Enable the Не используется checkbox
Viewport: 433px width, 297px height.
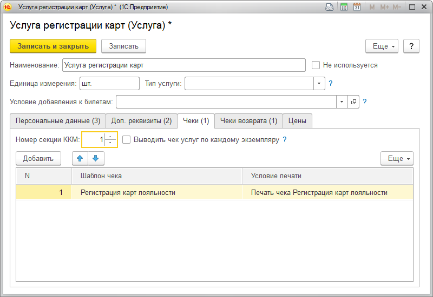pos(316,65)
